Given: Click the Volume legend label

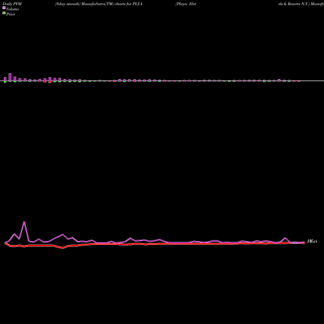Looking at the screenshot, I should [x=12, y=9].
